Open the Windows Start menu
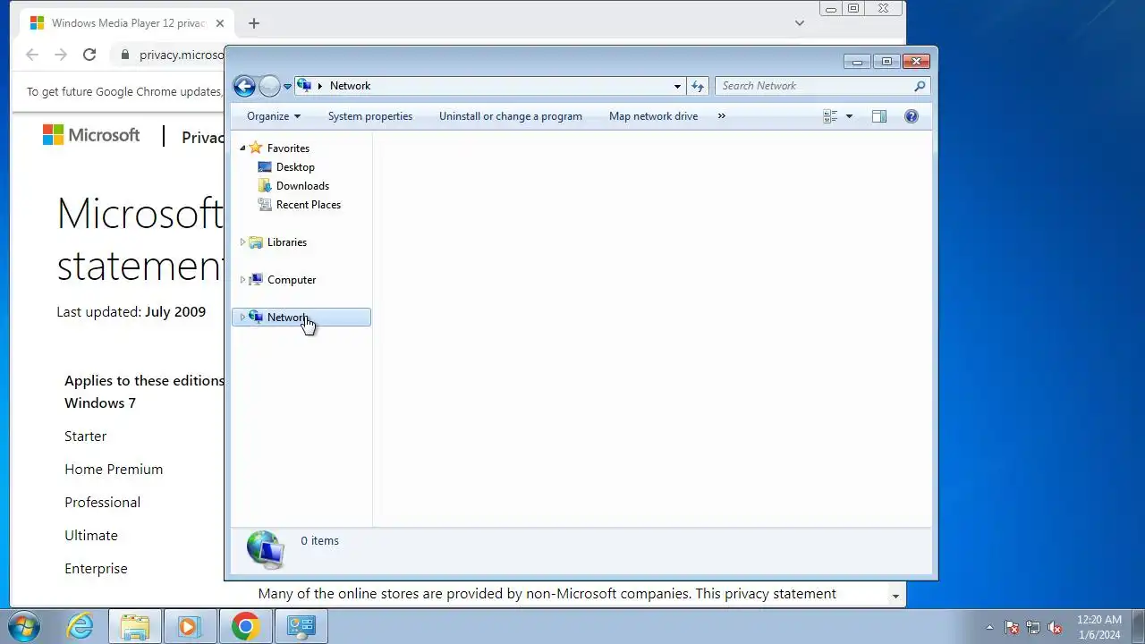This screenshot has height=644, width=1145. (22, 626)
